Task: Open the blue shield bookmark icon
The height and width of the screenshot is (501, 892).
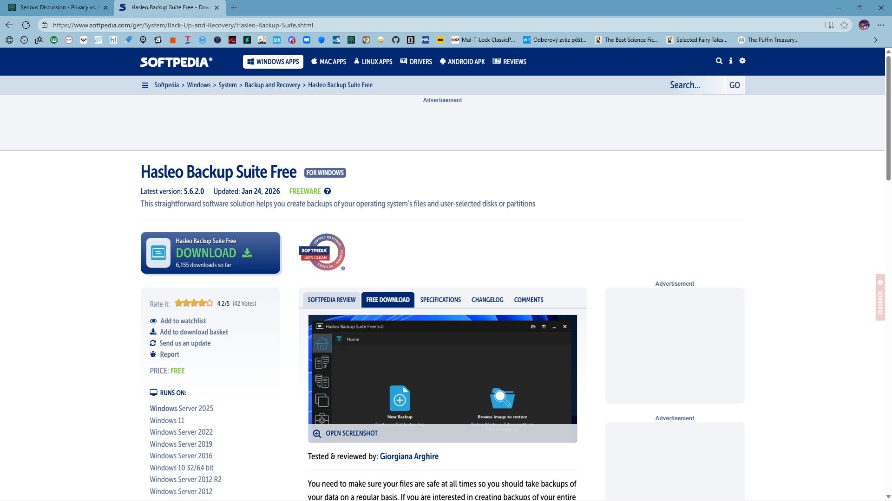Action: coord(321,40)
